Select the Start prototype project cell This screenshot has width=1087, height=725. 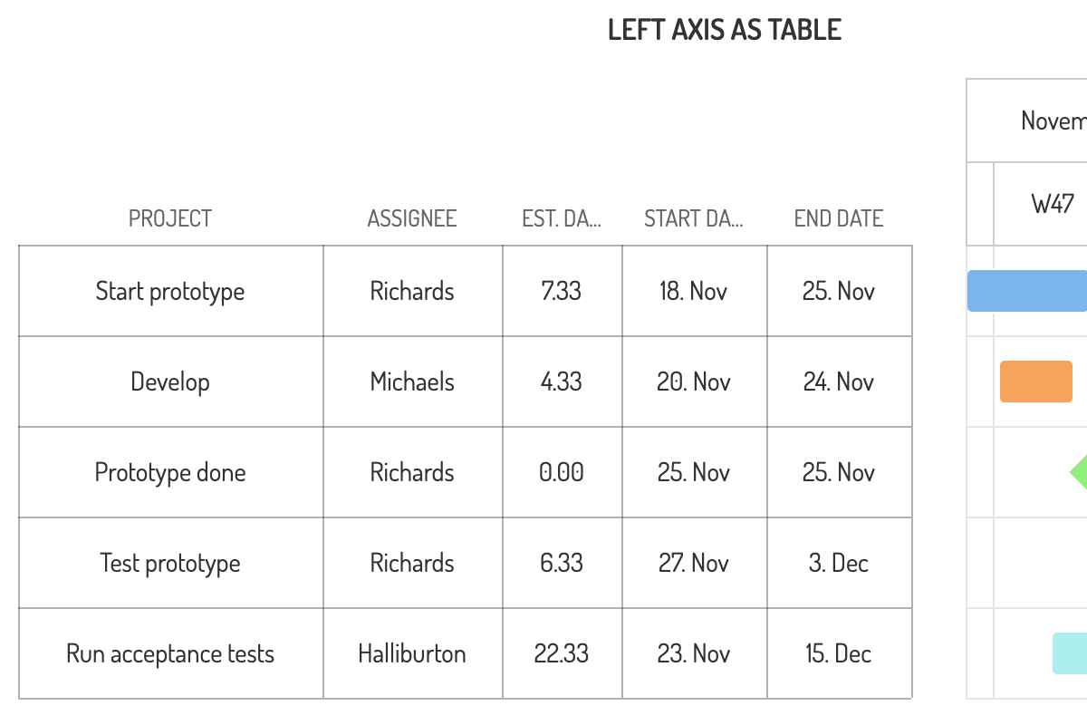[x=170, y=291]
